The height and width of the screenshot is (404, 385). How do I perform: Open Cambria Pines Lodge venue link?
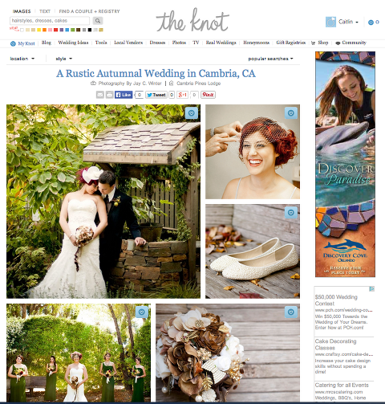(x=198, y=84)
